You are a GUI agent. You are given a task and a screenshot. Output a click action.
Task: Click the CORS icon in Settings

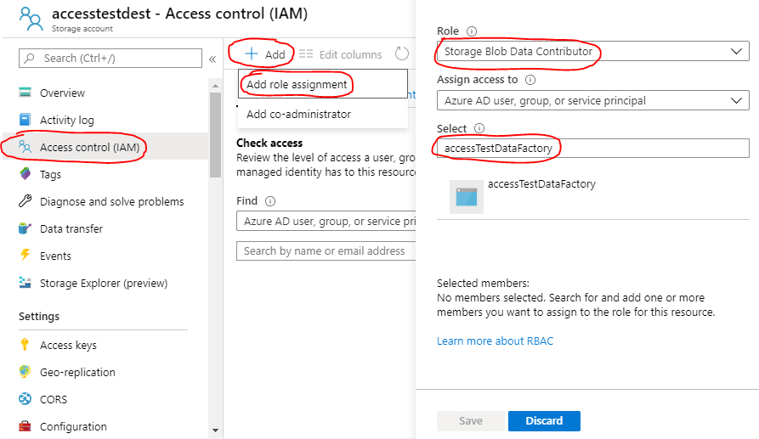(25, 399)
